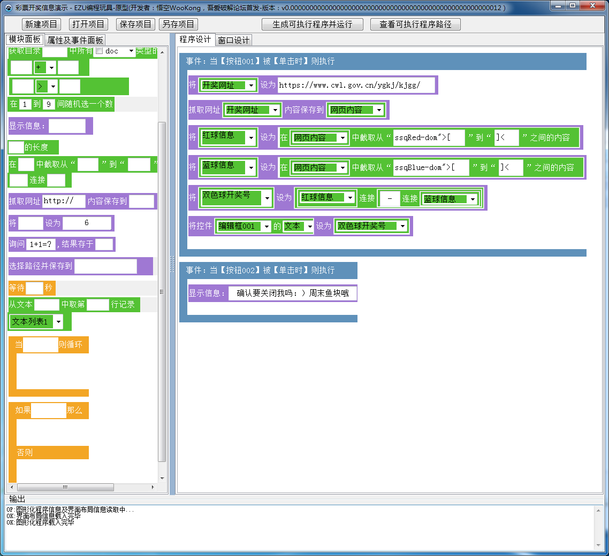Viewport: 609px width, 556px height.
Task: Click the dash separator field in 连接 block
Action: [x=390, y=198]
